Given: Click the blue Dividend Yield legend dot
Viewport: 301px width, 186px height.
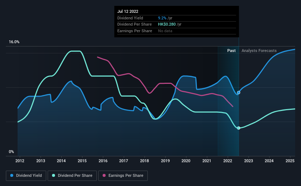Looking at the screenshot, I should coord(12,175).
